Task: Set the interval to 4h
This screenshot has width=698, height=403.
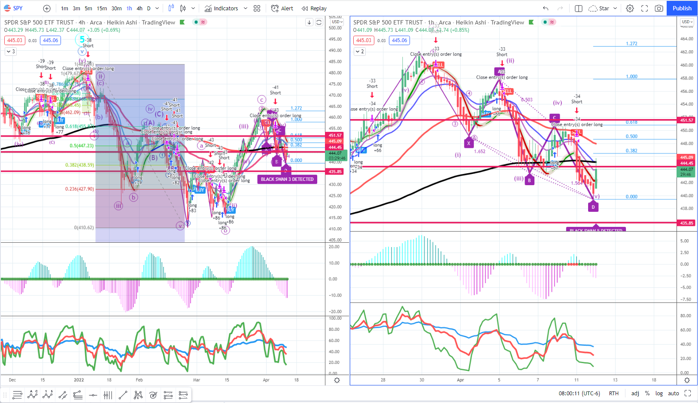Action: click(140, 8)
